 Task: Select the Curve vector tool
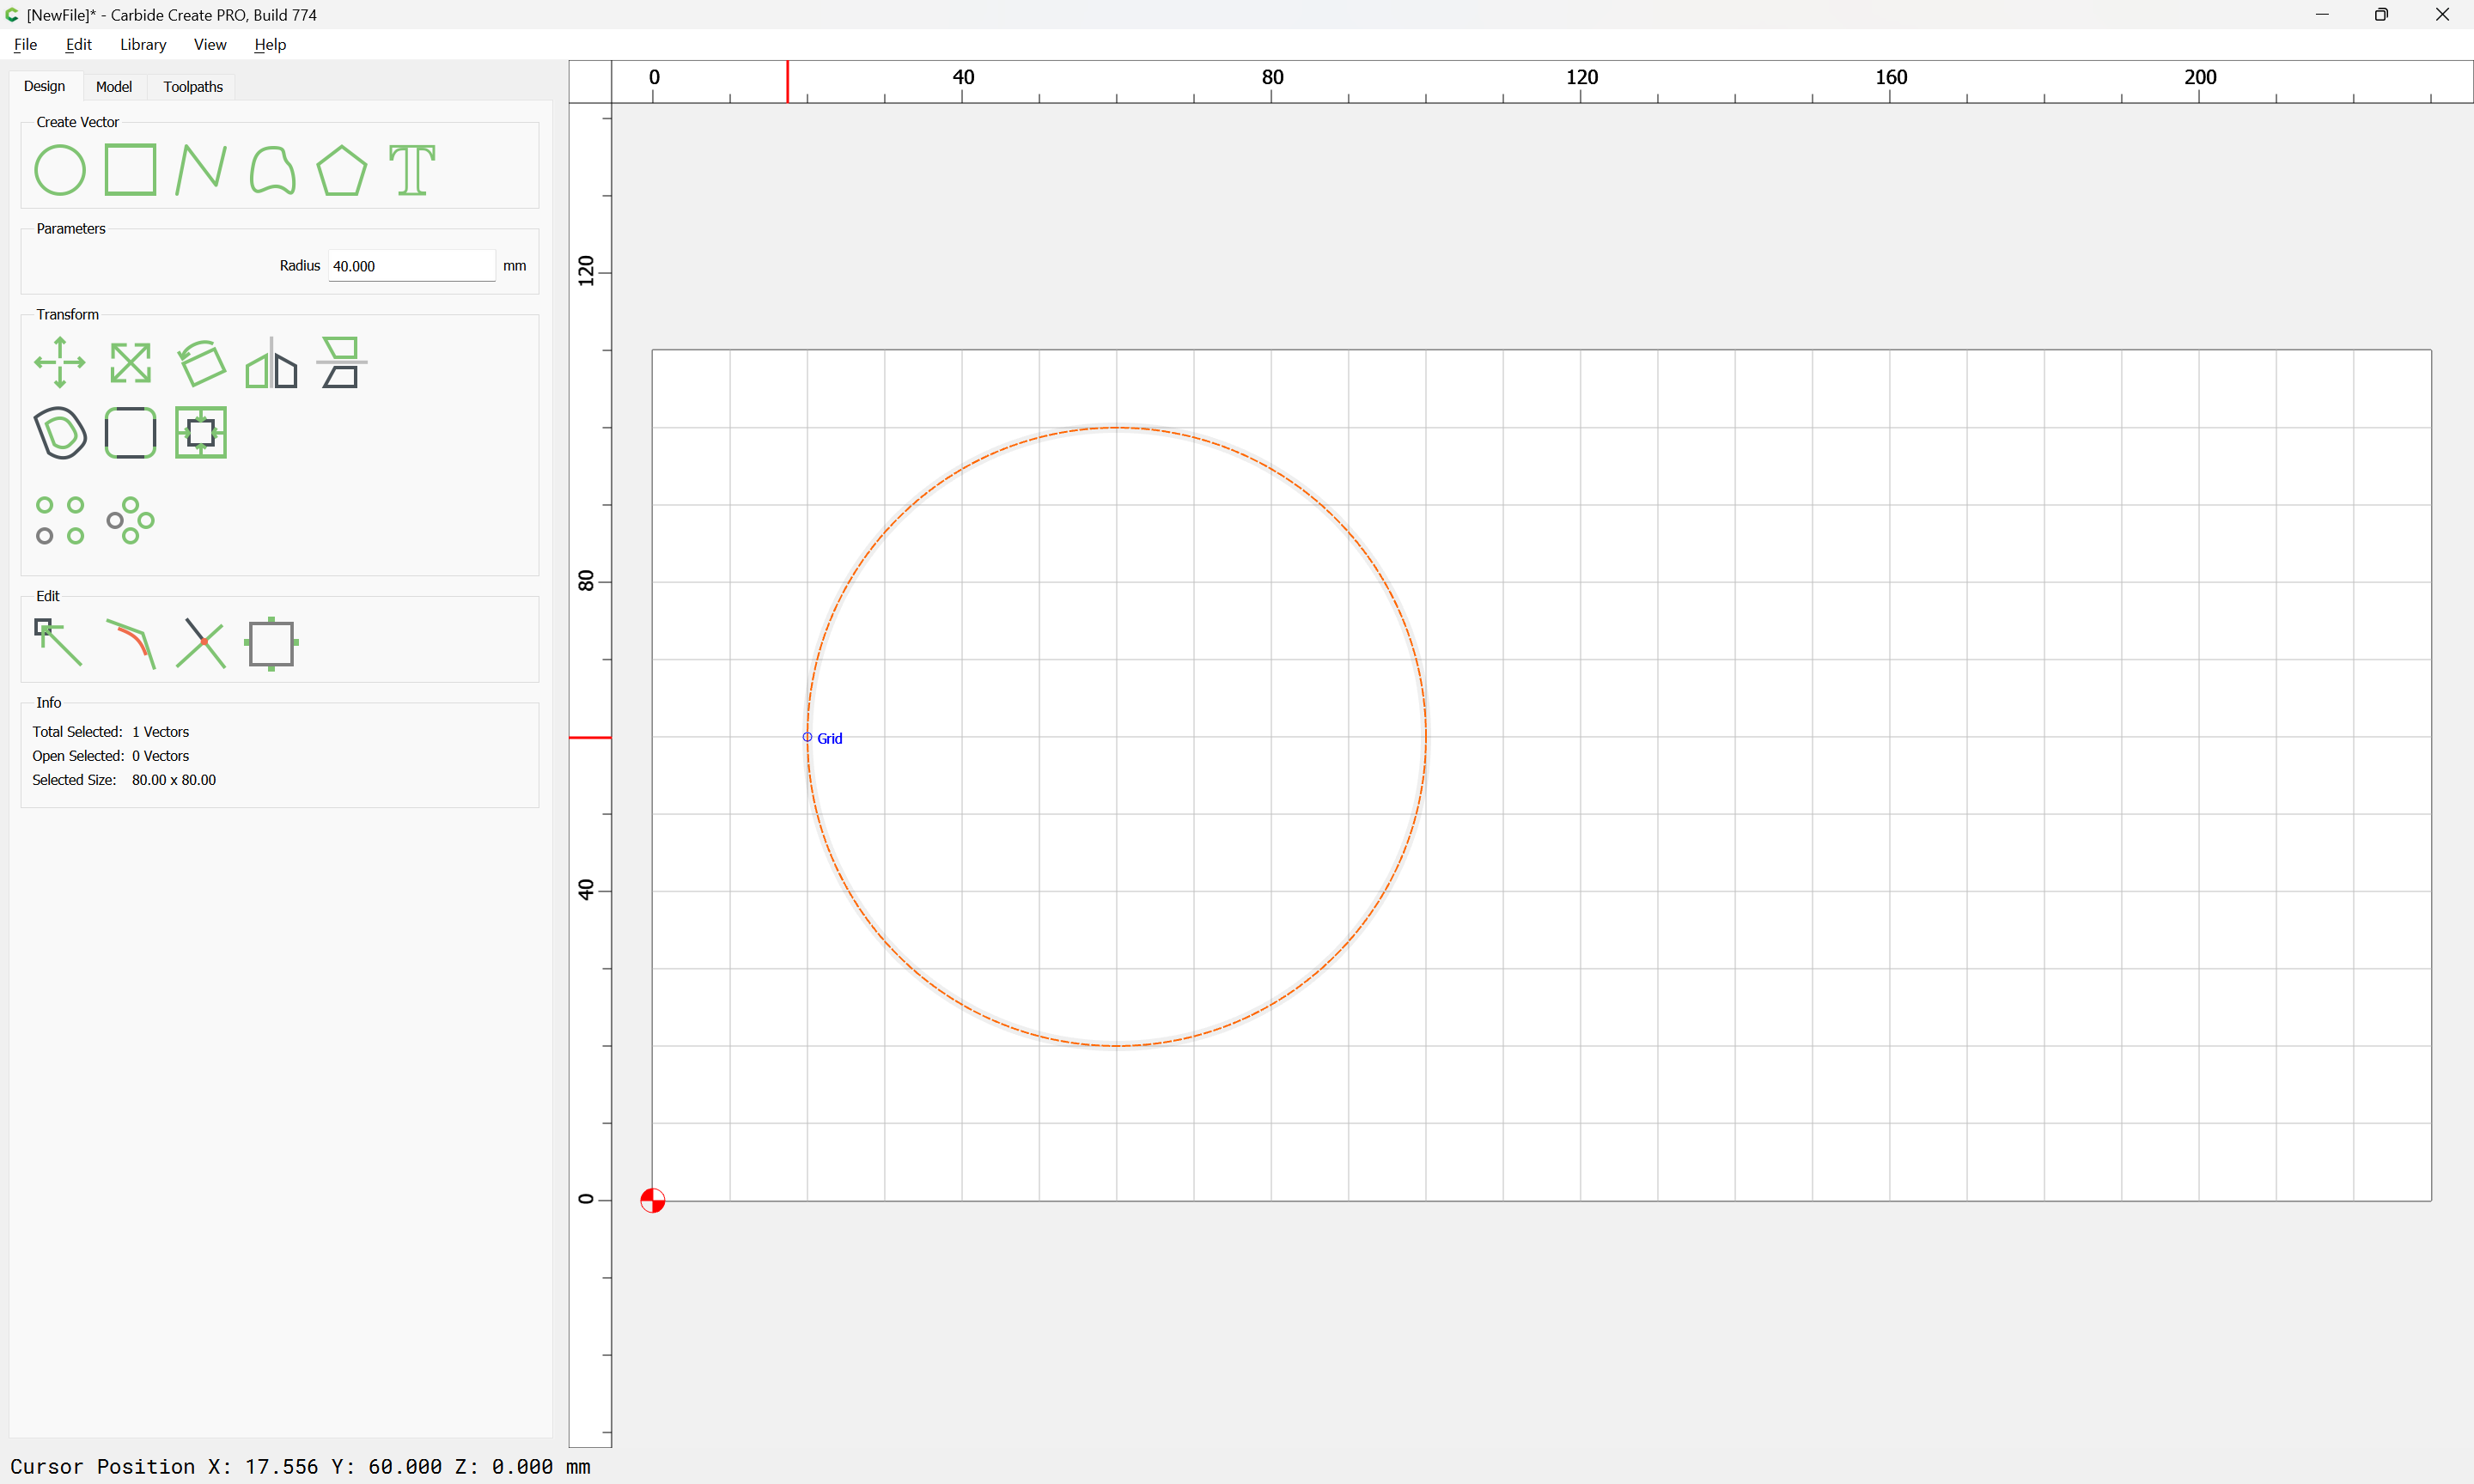click(x=272, y=170)
